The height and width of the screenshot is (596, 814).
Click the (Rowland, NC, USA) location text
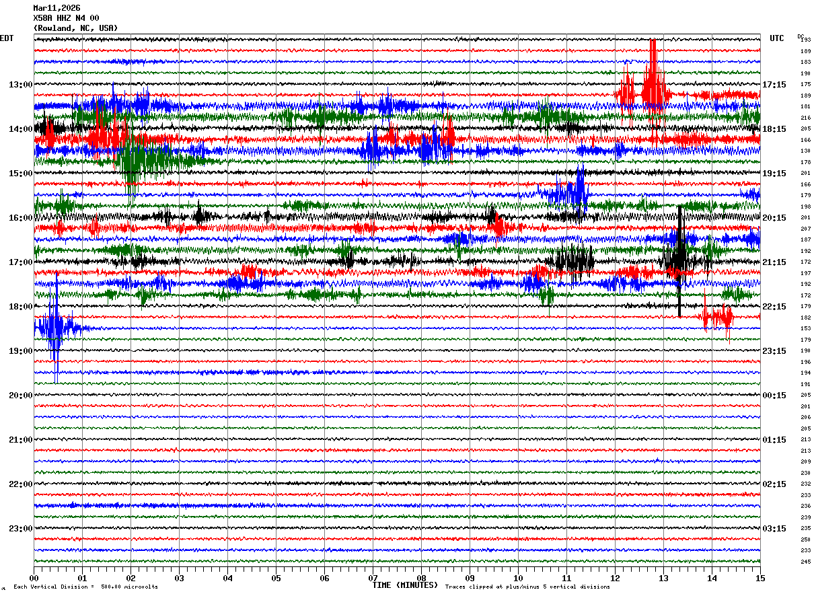(x=75, y=28)
